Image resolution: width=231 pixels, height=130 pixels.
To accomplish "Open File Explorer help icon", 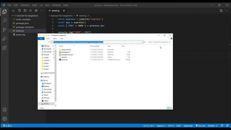I will (x=171, y=39).
